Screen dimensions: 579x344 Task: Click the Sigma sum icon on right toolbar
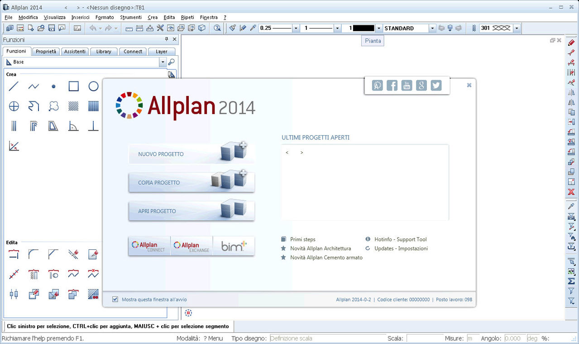571,281
